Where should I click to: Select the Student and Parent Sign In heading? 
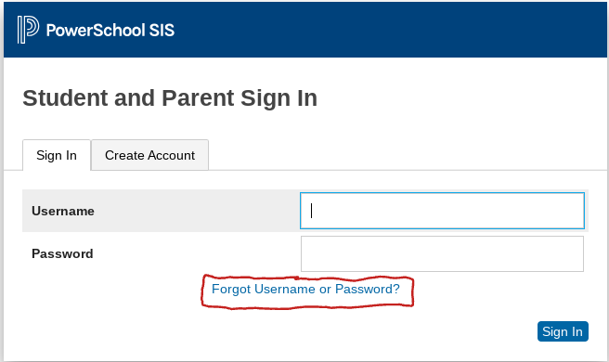(170, 97)
